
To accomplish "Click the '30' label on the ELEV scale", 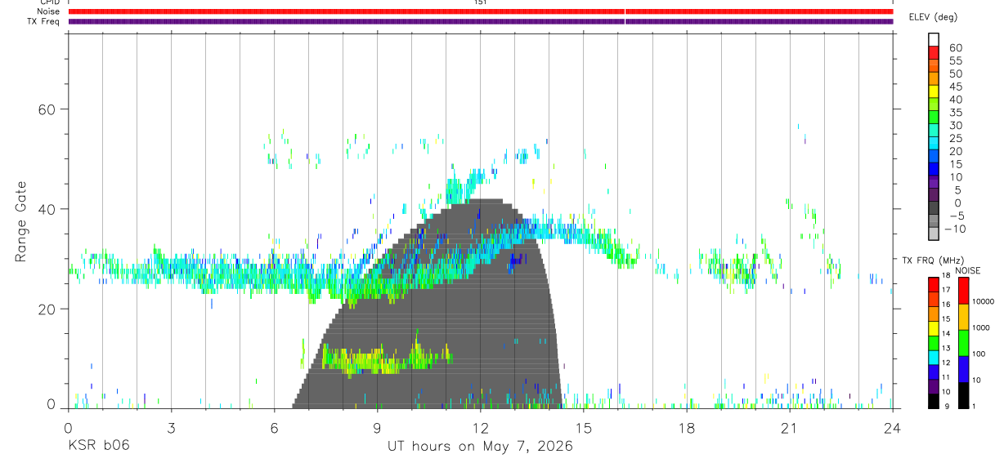I will click(955, 126).
